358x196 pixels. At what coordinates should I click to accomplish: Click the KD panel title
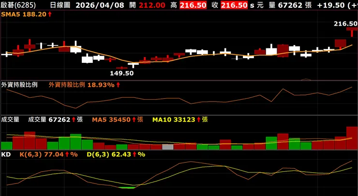(6, 154)
